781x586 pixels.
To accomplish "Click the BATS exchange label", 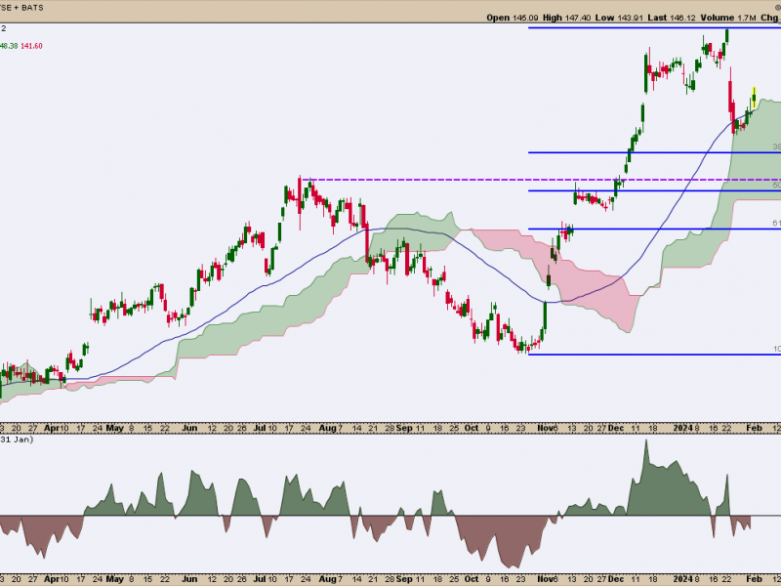I will click(32, 8).
